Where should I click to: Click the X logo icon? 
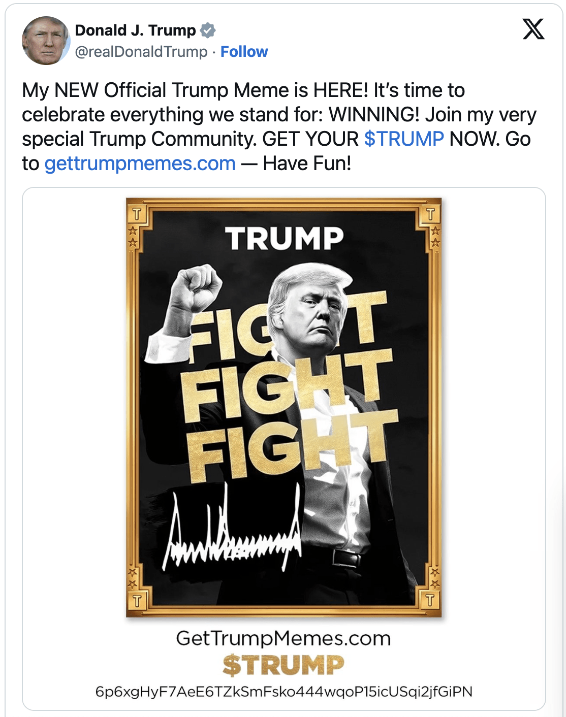(x=533, y=29)
